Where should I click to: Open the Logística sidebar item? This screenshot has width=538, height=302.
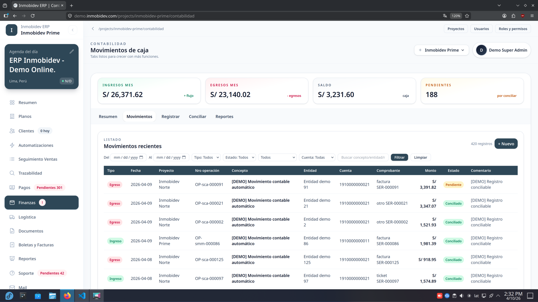point(27,217)
